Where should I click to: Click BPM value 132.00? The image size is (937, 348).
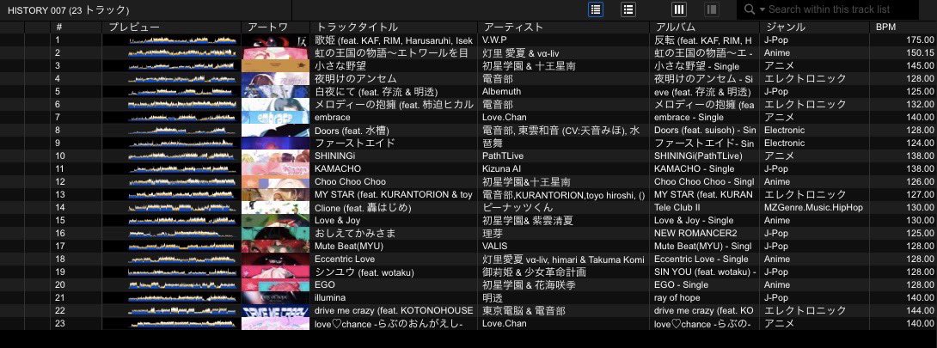tap(920, 105)
